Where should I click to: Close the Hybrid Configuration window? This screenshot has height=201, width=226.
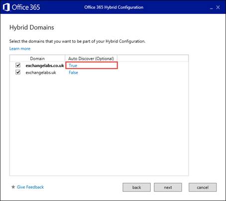(218, 7)
